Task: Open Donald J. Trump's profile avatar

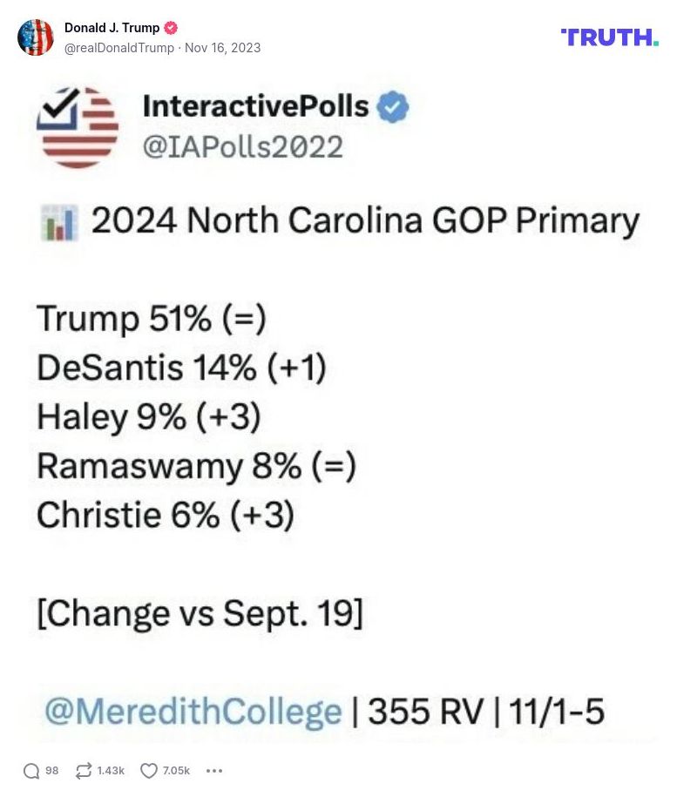Action: [37, 37]
